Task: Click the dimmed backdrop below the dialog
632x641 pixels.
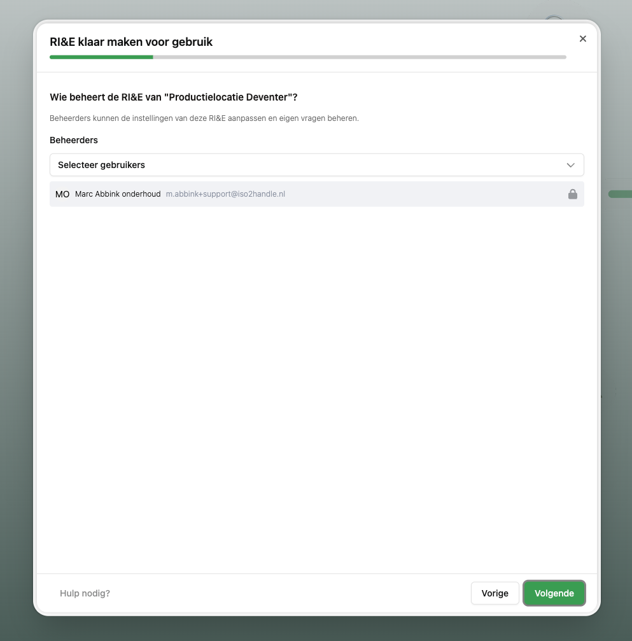Action: tap(316, 629)
